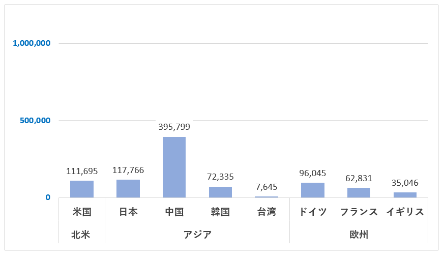Screen dimensions: 444x256
Task: Select the フランス bar
Action: pos(359,192)
